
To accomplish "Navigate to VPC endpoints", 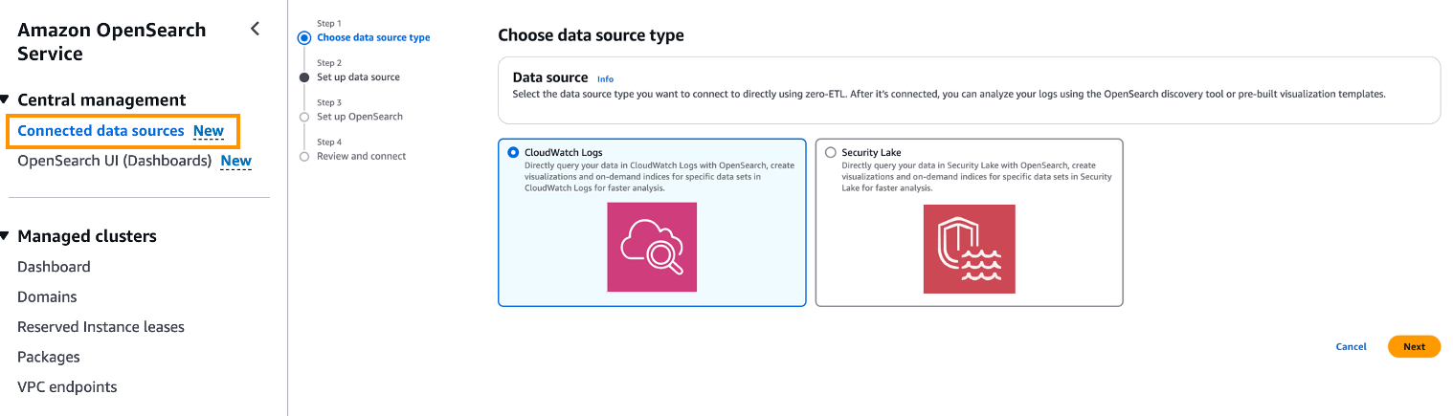I will tap(67, 387).
